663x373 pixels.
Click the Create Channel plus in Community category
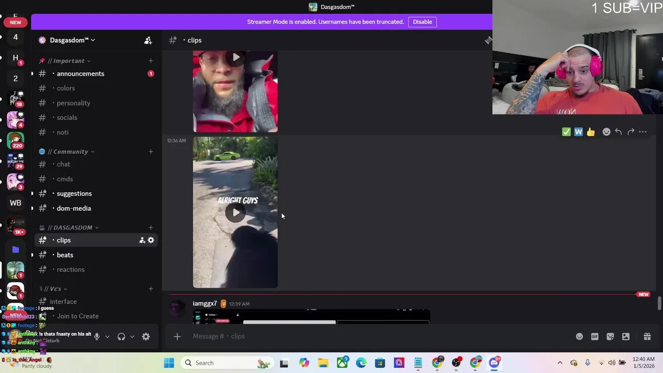click(x=151, y=152)
